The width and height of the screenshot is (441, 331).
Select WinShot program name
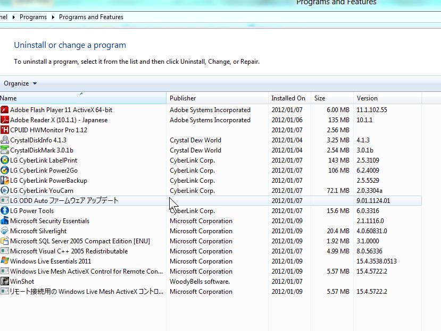[x=22, y=281]
